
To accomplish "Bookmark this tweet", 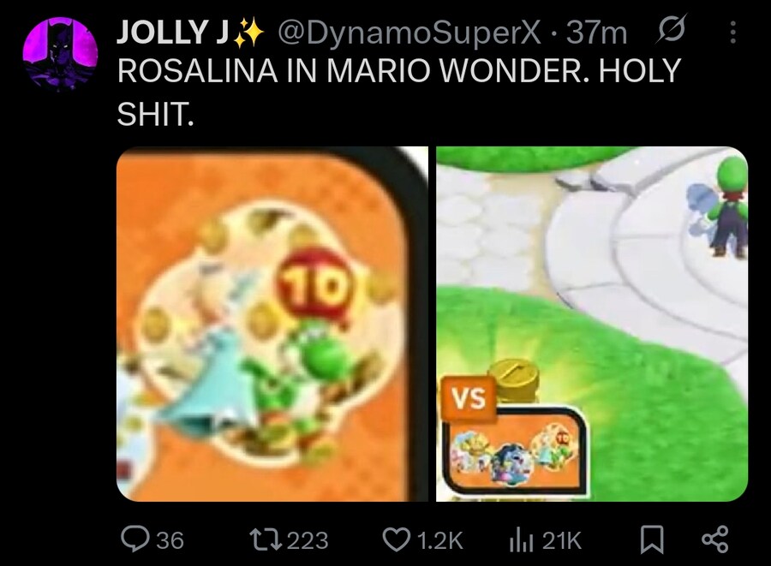I will point(652,539).
